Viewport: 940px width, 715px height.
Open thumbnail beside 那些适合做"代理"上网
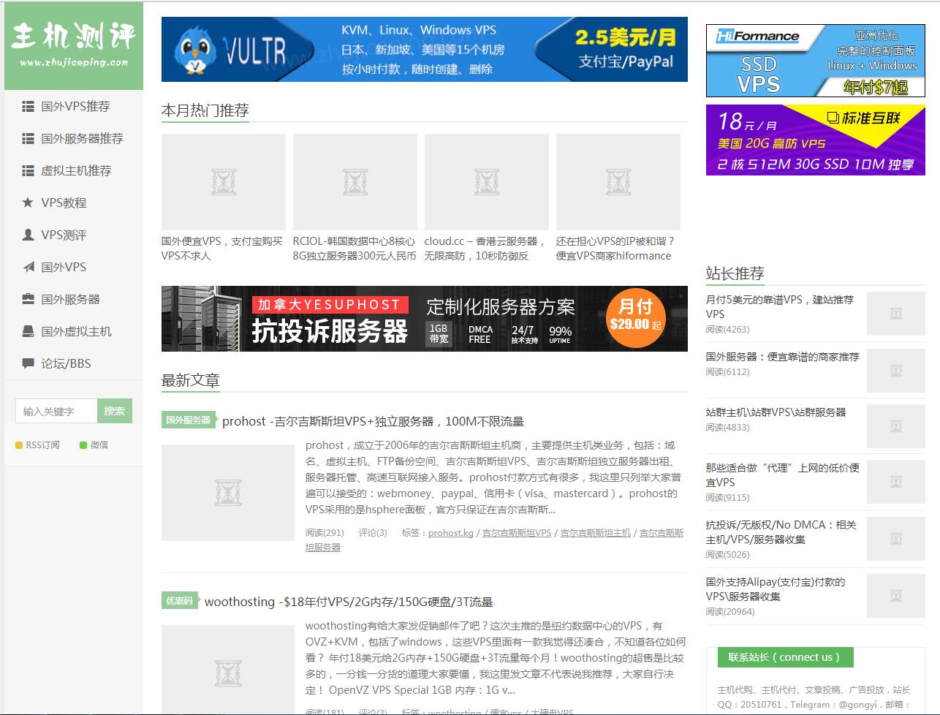tap(896, 482)
